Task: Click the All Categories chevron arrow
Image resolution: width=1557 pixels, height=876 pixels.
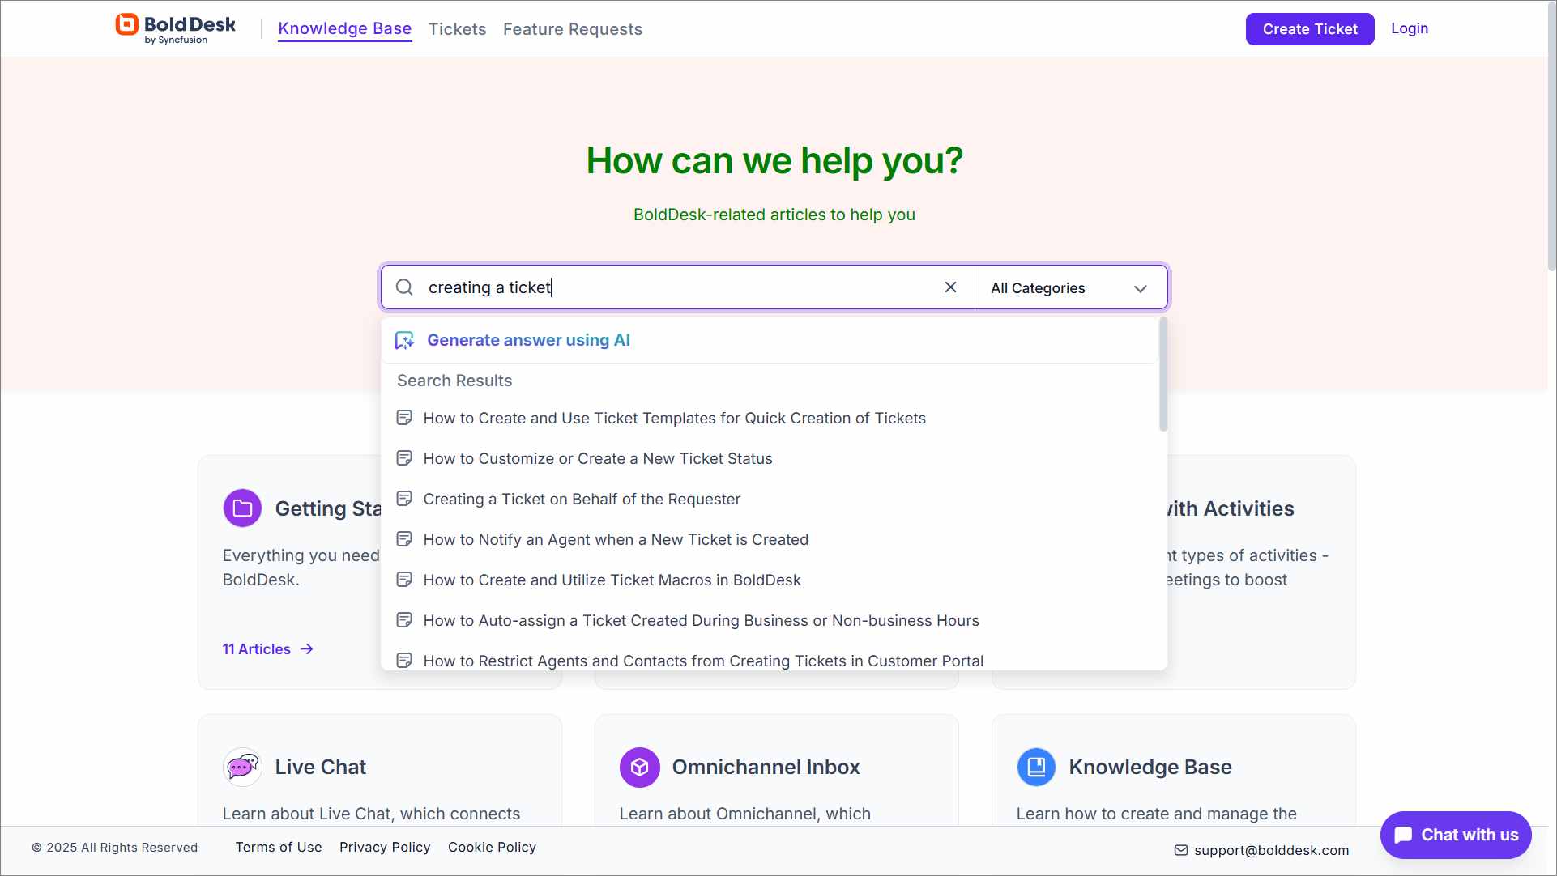Action: click(x=1141, y=288)
